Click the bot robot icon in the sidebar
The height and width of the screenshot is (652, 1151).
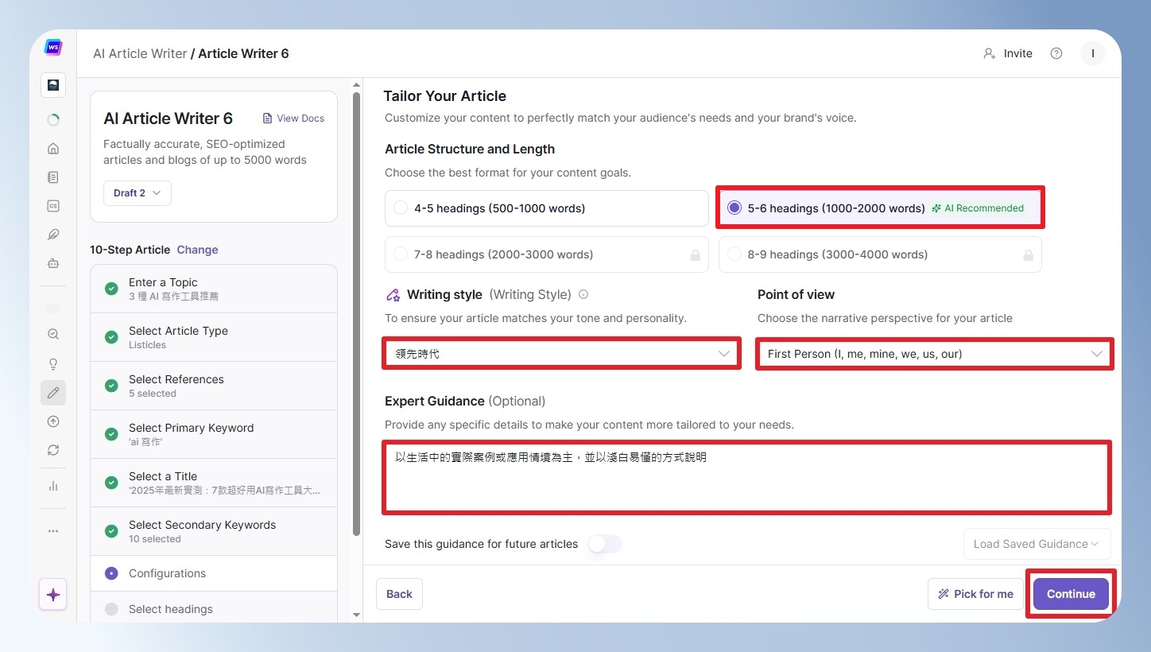tap(53, 263)
